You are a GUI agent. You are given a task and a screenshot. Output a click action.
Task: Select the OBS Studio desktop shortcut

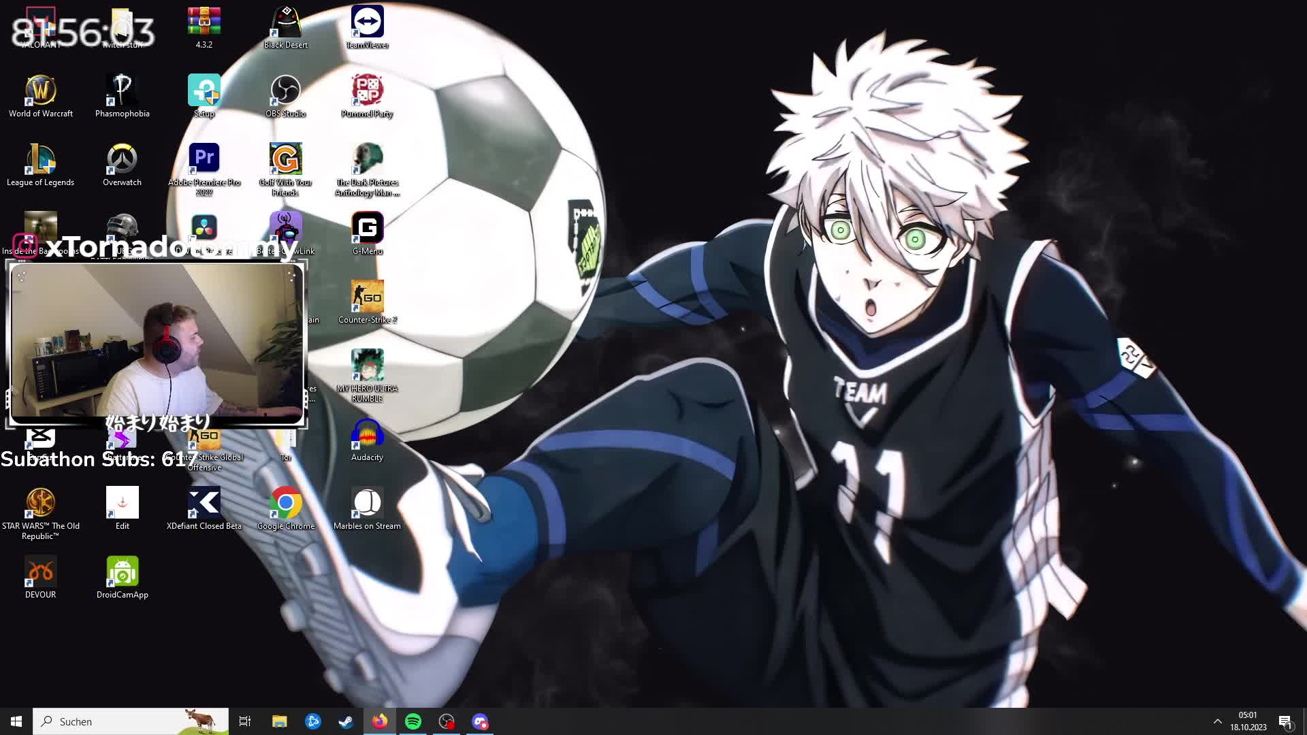286,97
